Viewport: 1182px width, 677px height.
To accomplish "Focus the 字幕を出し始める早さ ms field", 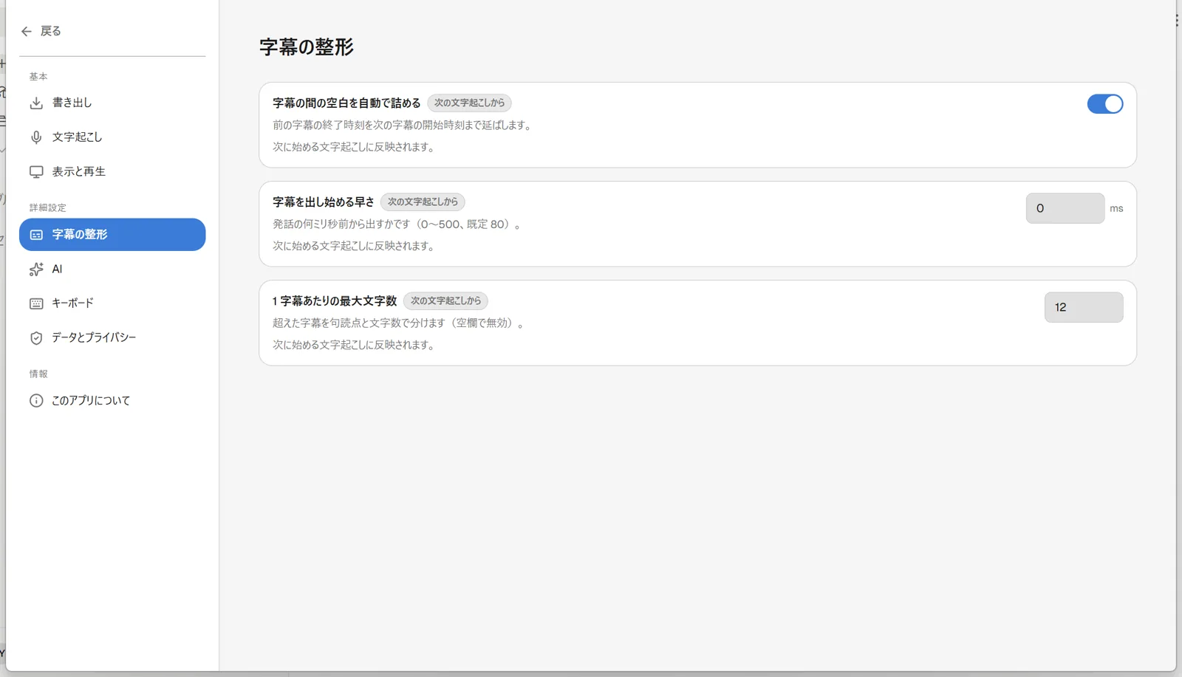I will coord(1065,208).
